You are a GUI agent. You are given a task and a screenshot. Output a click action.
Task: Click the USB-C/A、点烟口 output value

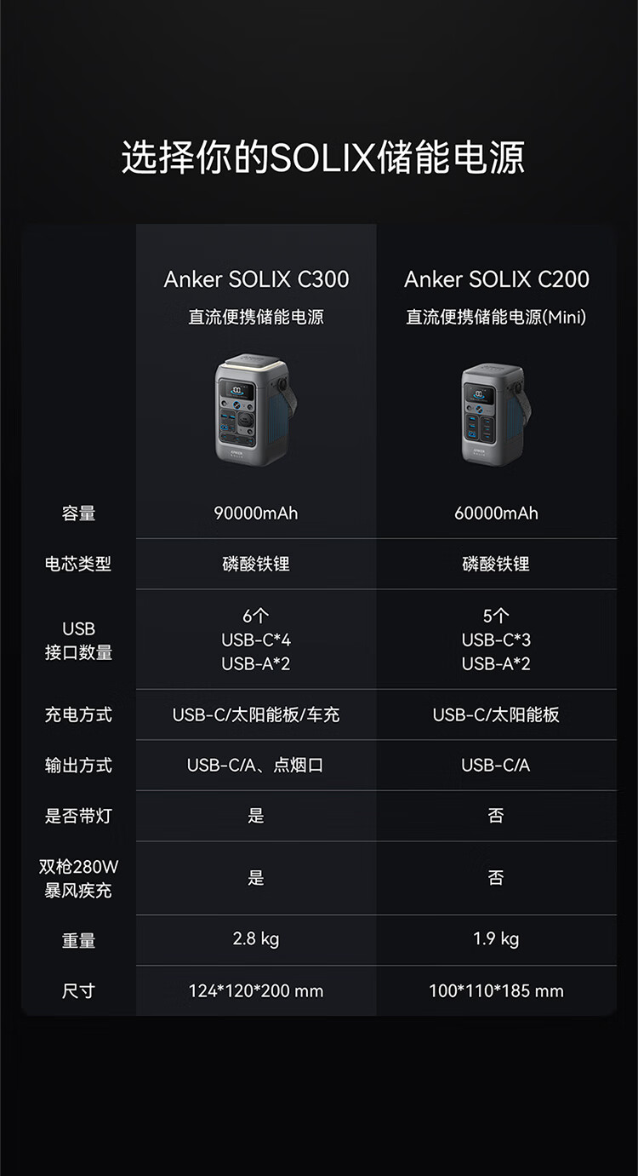(x=256, y=766)
